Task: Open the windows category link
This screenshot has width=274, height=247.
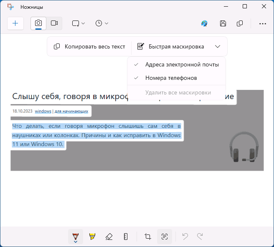Action: click(43, 111)
